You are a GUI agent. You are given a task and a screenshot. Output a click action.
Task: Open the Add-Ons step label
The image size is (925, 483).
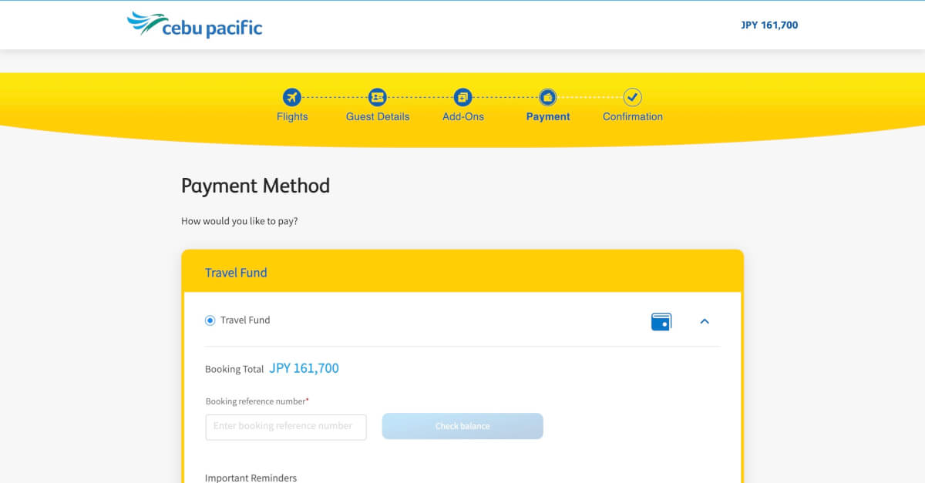pos(463,117)
